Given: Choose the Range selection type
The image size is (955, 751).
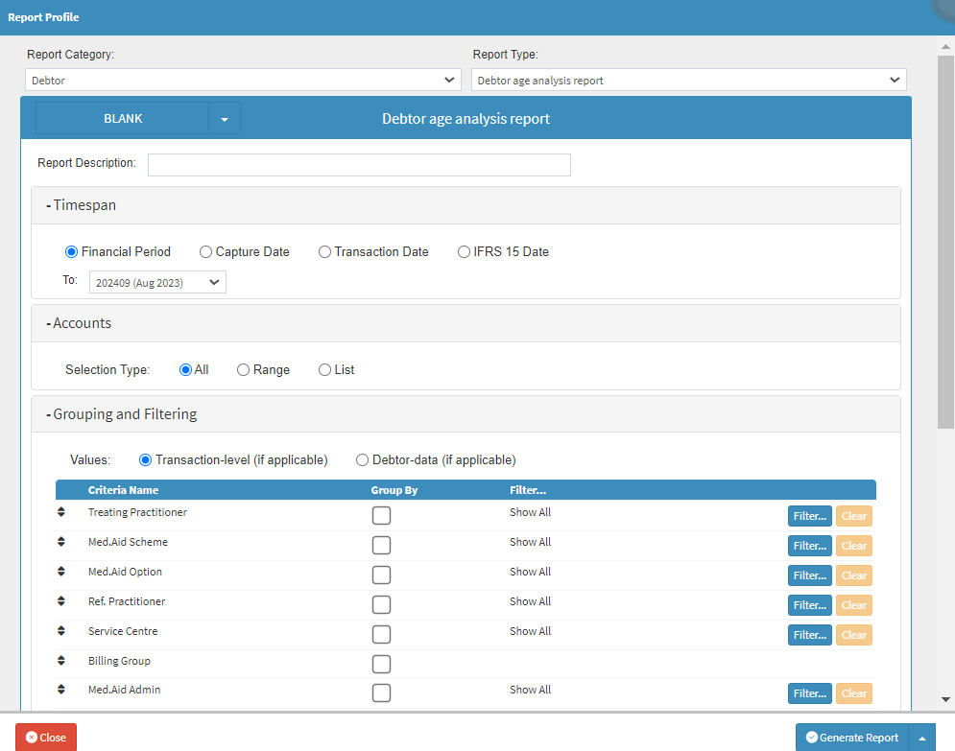Looking at the screenshot, I should point(244,370).
